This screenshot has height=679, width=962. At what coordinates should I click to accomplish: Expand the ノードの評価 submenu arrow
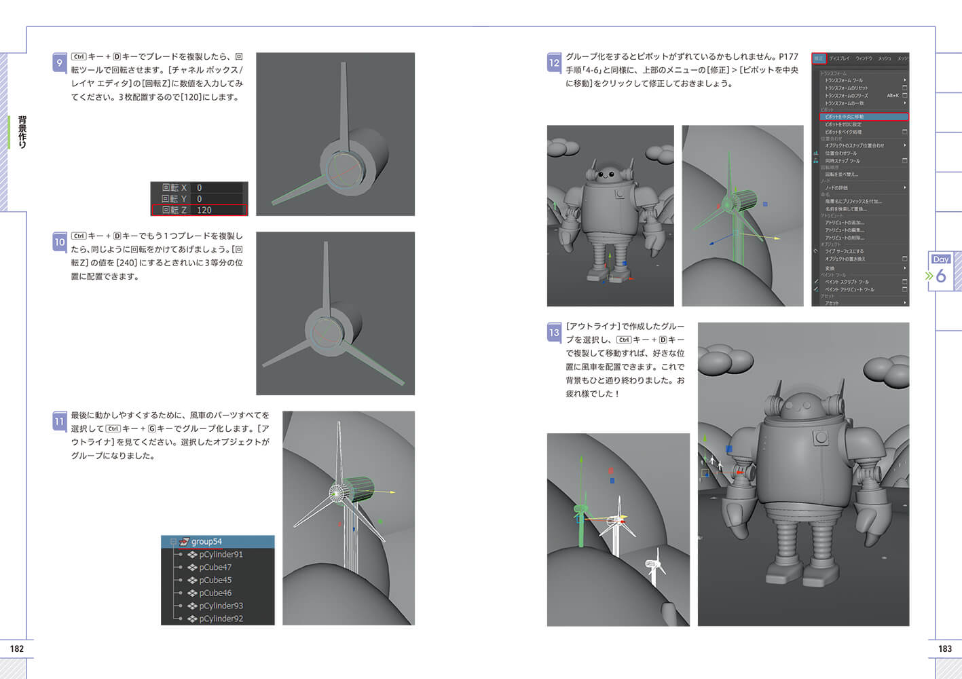pos(904,188)
